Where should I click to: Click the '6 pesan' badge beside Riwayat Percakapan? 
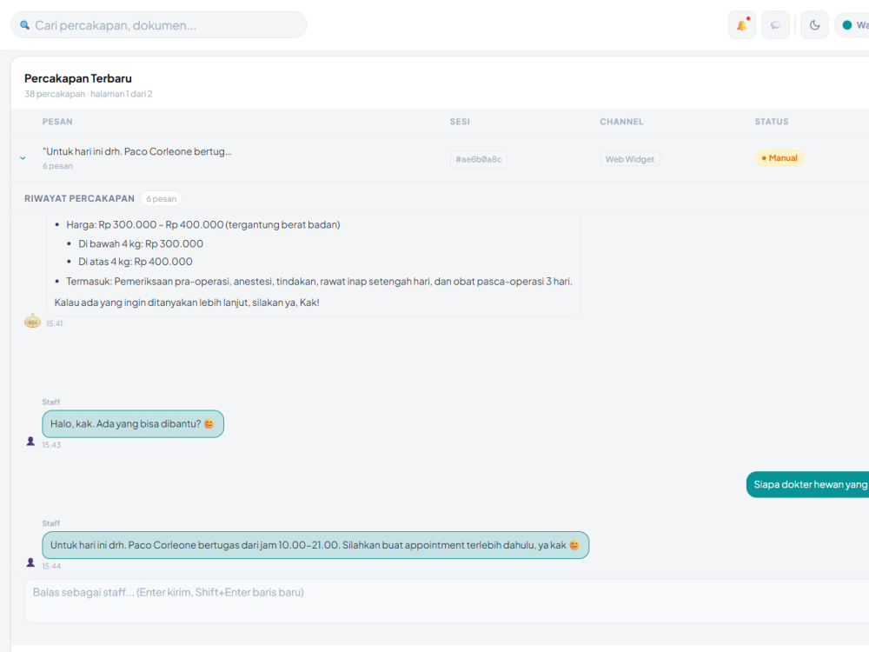(x=162, y=198)
